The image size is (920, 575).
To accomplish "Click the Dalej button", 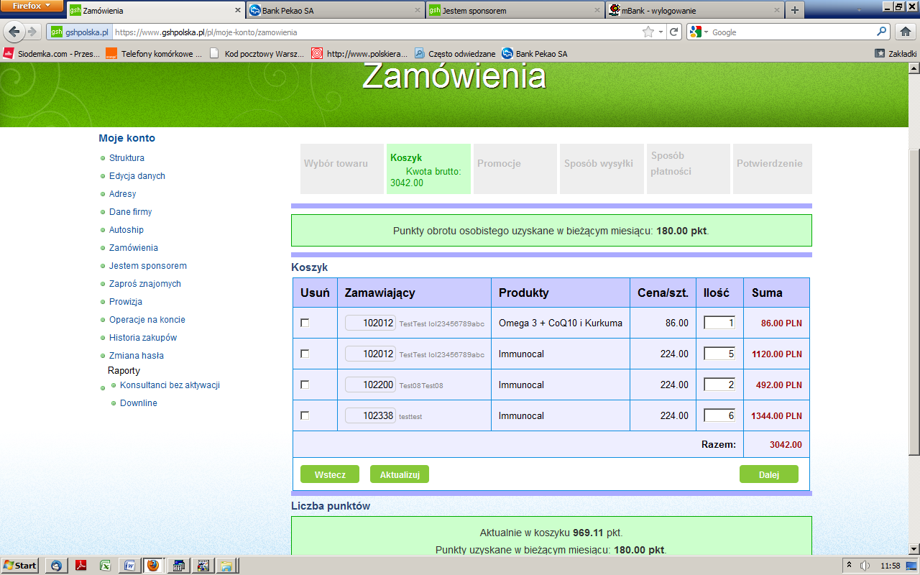I will (x=769, y=474).
